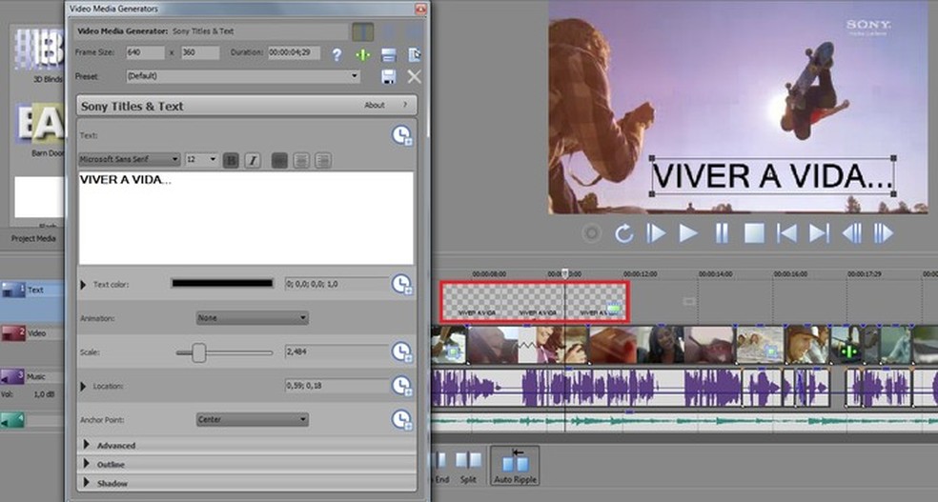The height and width of the screenshot is (502, 938).
Task: Click the record button under the preview
Action: 592,233
